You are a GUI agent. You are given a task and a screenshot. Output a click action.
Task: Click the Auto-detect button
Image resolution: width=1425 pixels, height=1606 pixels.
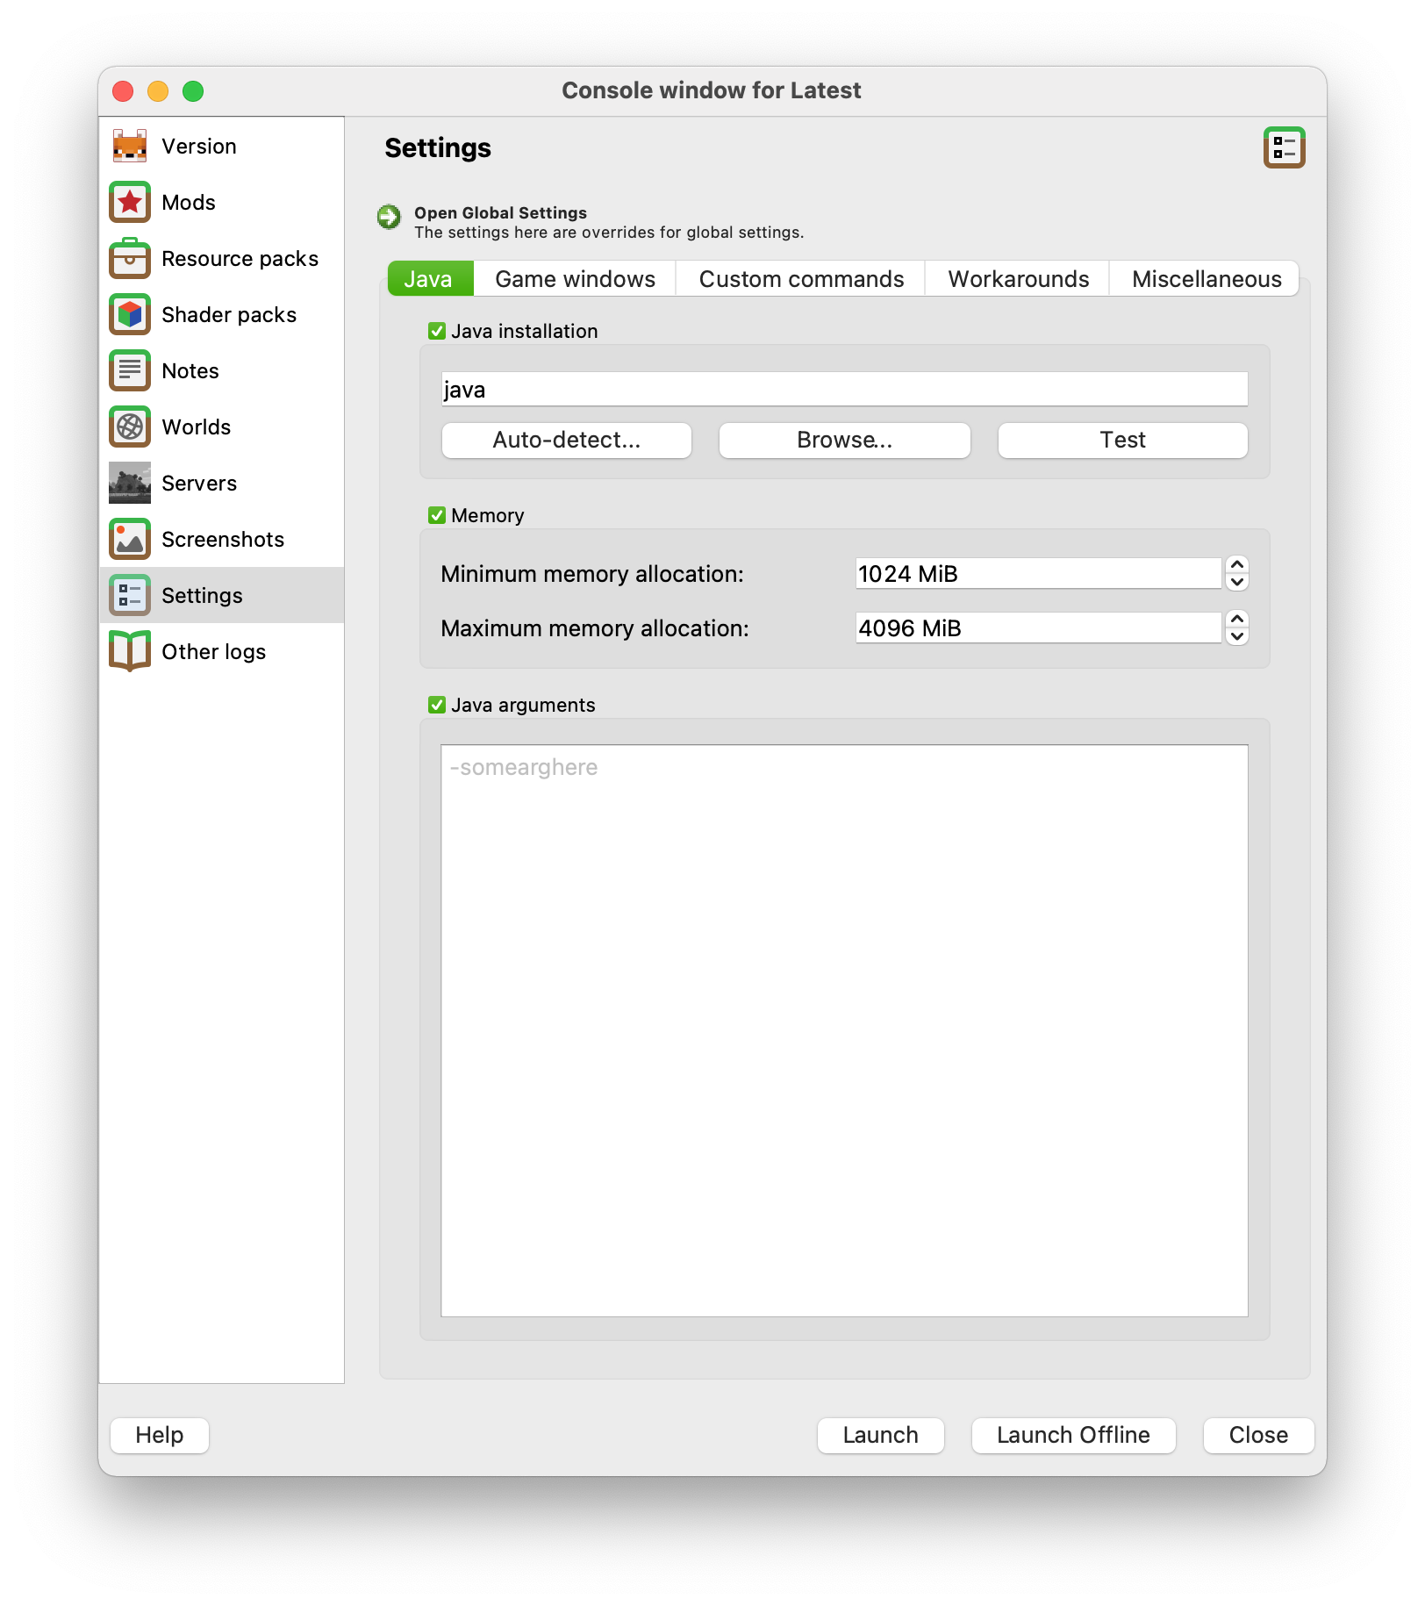[x=565, y=440]
